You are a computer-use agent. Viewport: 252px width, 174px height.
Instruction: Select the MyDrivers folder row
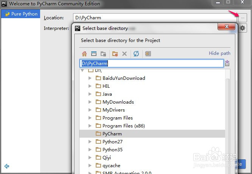152,110
